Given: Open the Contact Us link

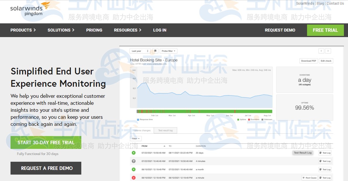Looking at the screenshot, I should pyautogui.click(x=335, y=4).
